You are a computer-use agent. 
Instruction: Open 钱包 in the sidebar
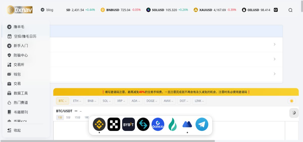pyautogui.click(x=17, y=74)
